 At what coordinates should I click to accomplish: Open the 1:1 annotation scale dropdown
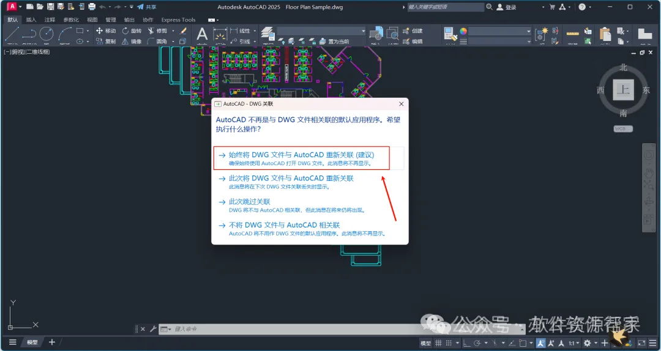click(573, 343)
